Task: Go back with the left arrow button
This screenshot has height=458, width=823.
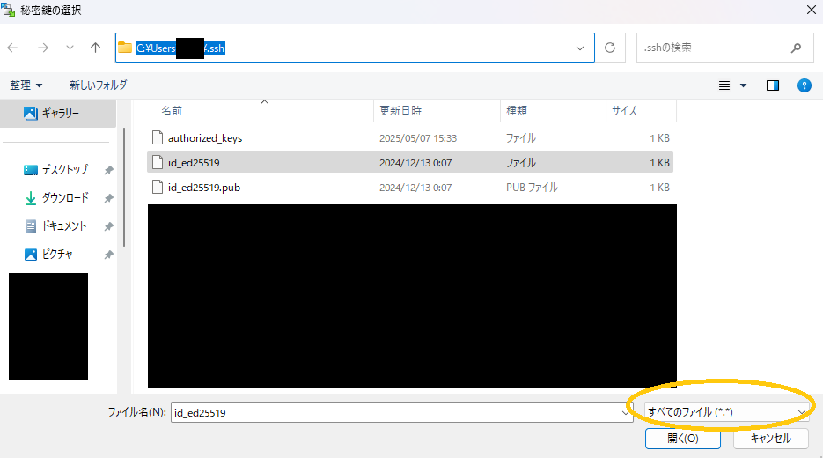Action: point(12,48)
